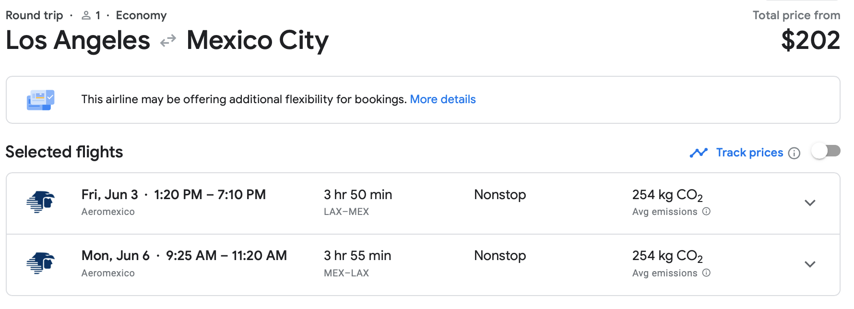
Task: Open the More details link
Action: pyautogui.click(x=442, y=99)
